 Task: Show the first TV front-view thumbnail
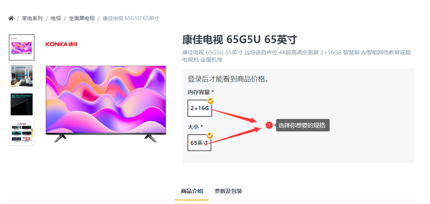[22, 47]
